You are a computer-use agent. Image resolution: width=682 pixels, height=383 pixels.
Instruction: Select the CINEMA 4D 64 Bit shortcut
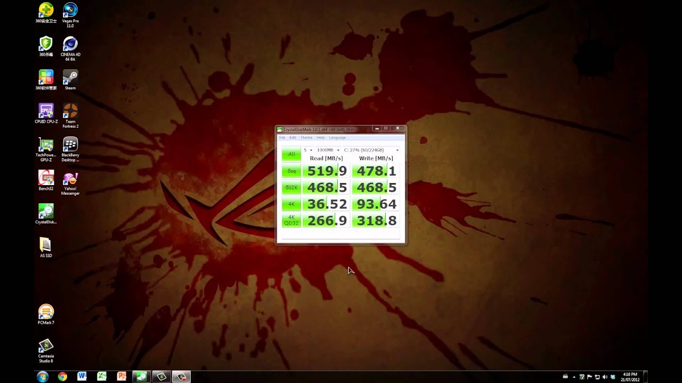point(70,48)
